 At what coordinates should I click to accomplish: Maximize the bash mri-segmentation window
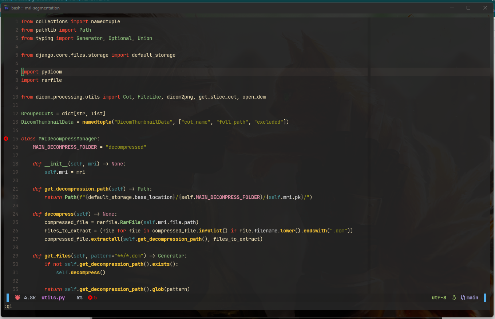click(468, 8)
